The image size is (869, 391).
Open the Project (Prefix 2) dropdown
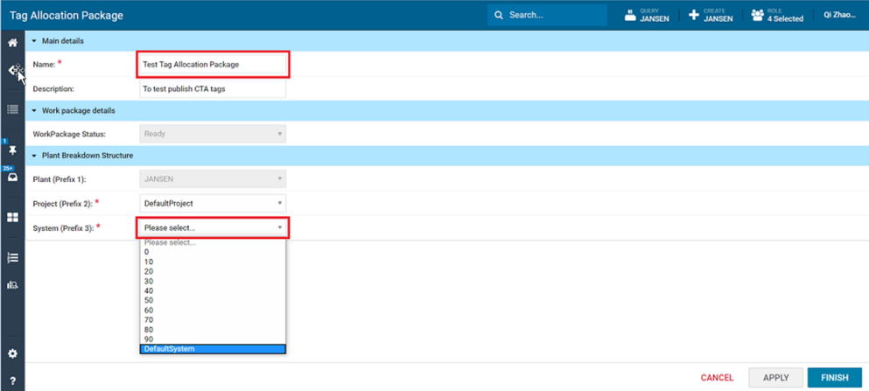point(213,203)
